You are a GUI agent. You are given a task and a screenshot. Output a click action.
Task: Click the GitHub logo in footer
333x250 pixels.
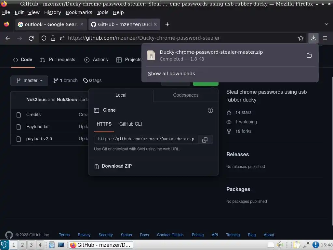[9, 235]
